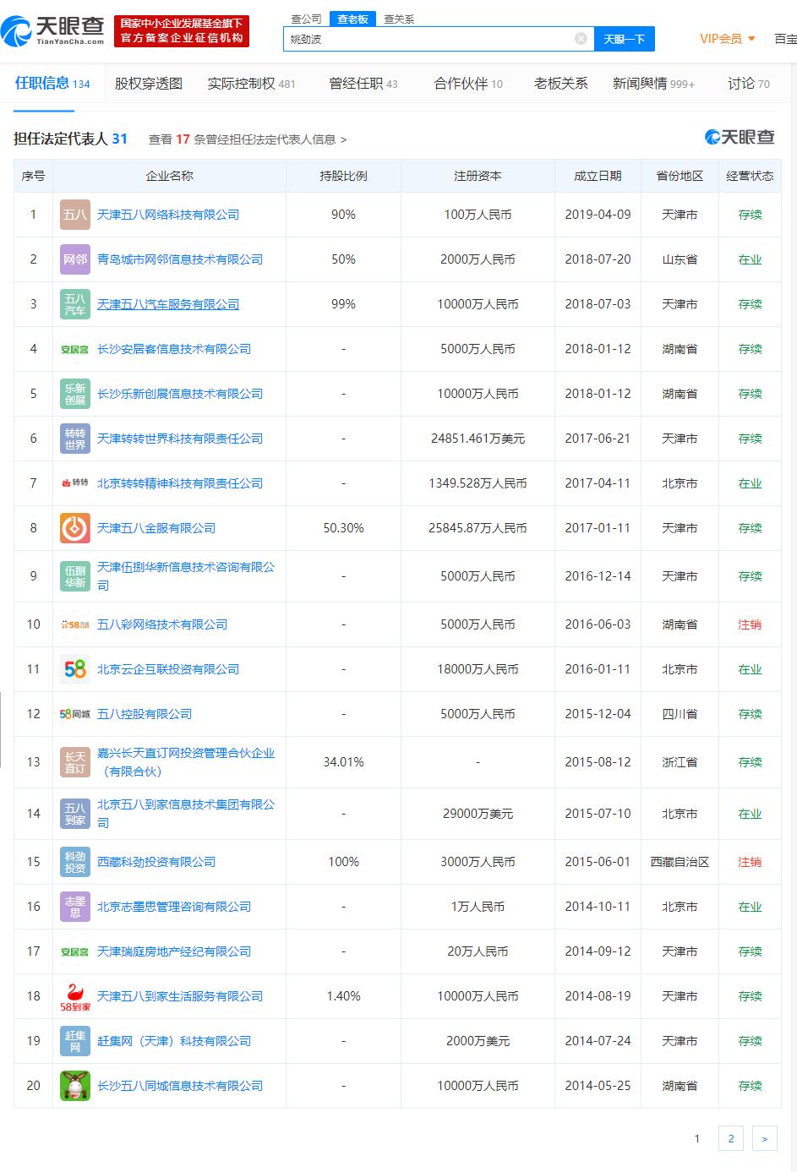The height and width of the screenshot is (1172, 797).
Task: Open 科劲投资 logo in row 15
Action: coord(75,862)
